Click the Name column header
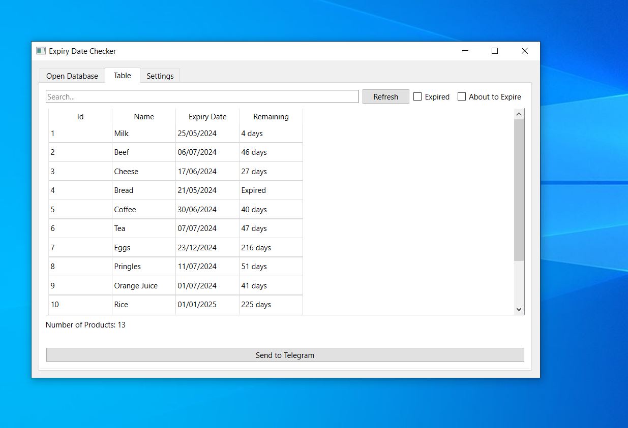 144,117
